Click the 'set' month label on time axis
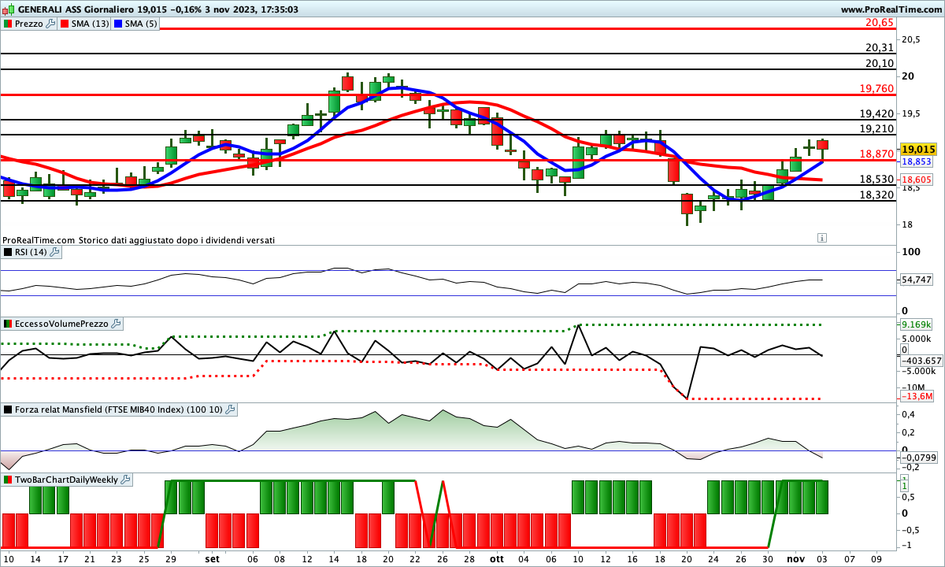 212,558
